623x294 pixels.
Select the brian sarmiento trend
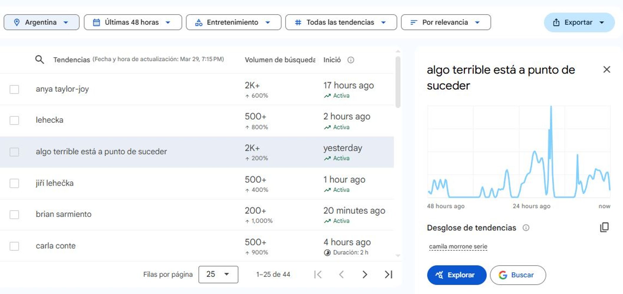63,214
